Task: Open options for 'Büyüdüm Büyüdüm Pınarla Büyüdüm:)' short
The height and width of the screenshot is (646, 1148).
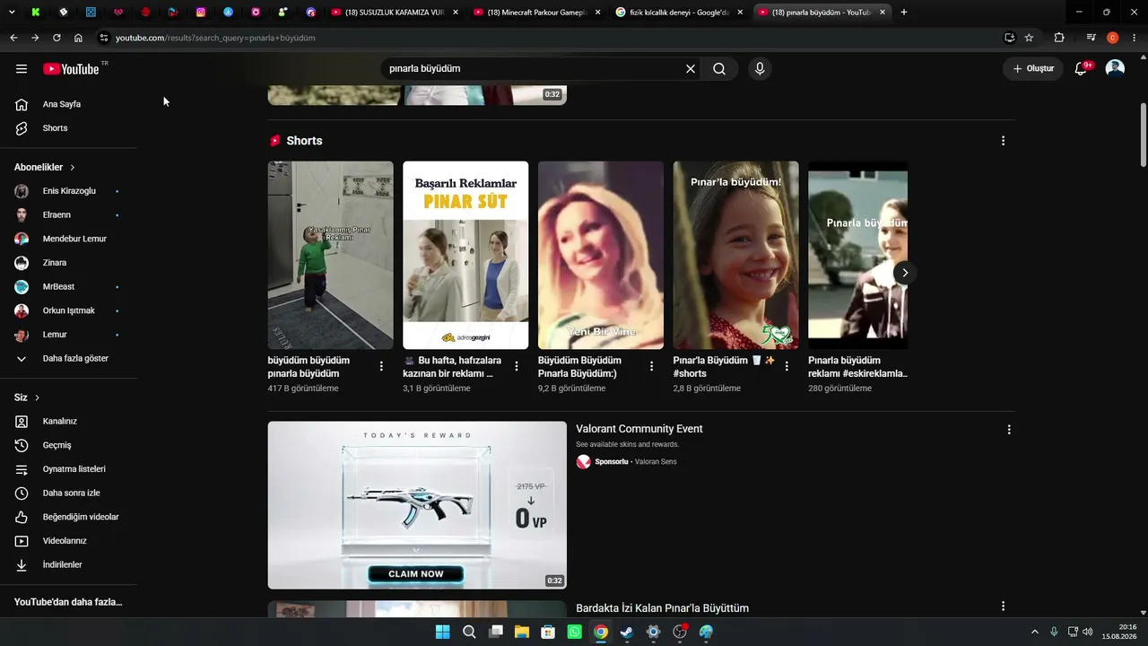Action: (651, 366)
